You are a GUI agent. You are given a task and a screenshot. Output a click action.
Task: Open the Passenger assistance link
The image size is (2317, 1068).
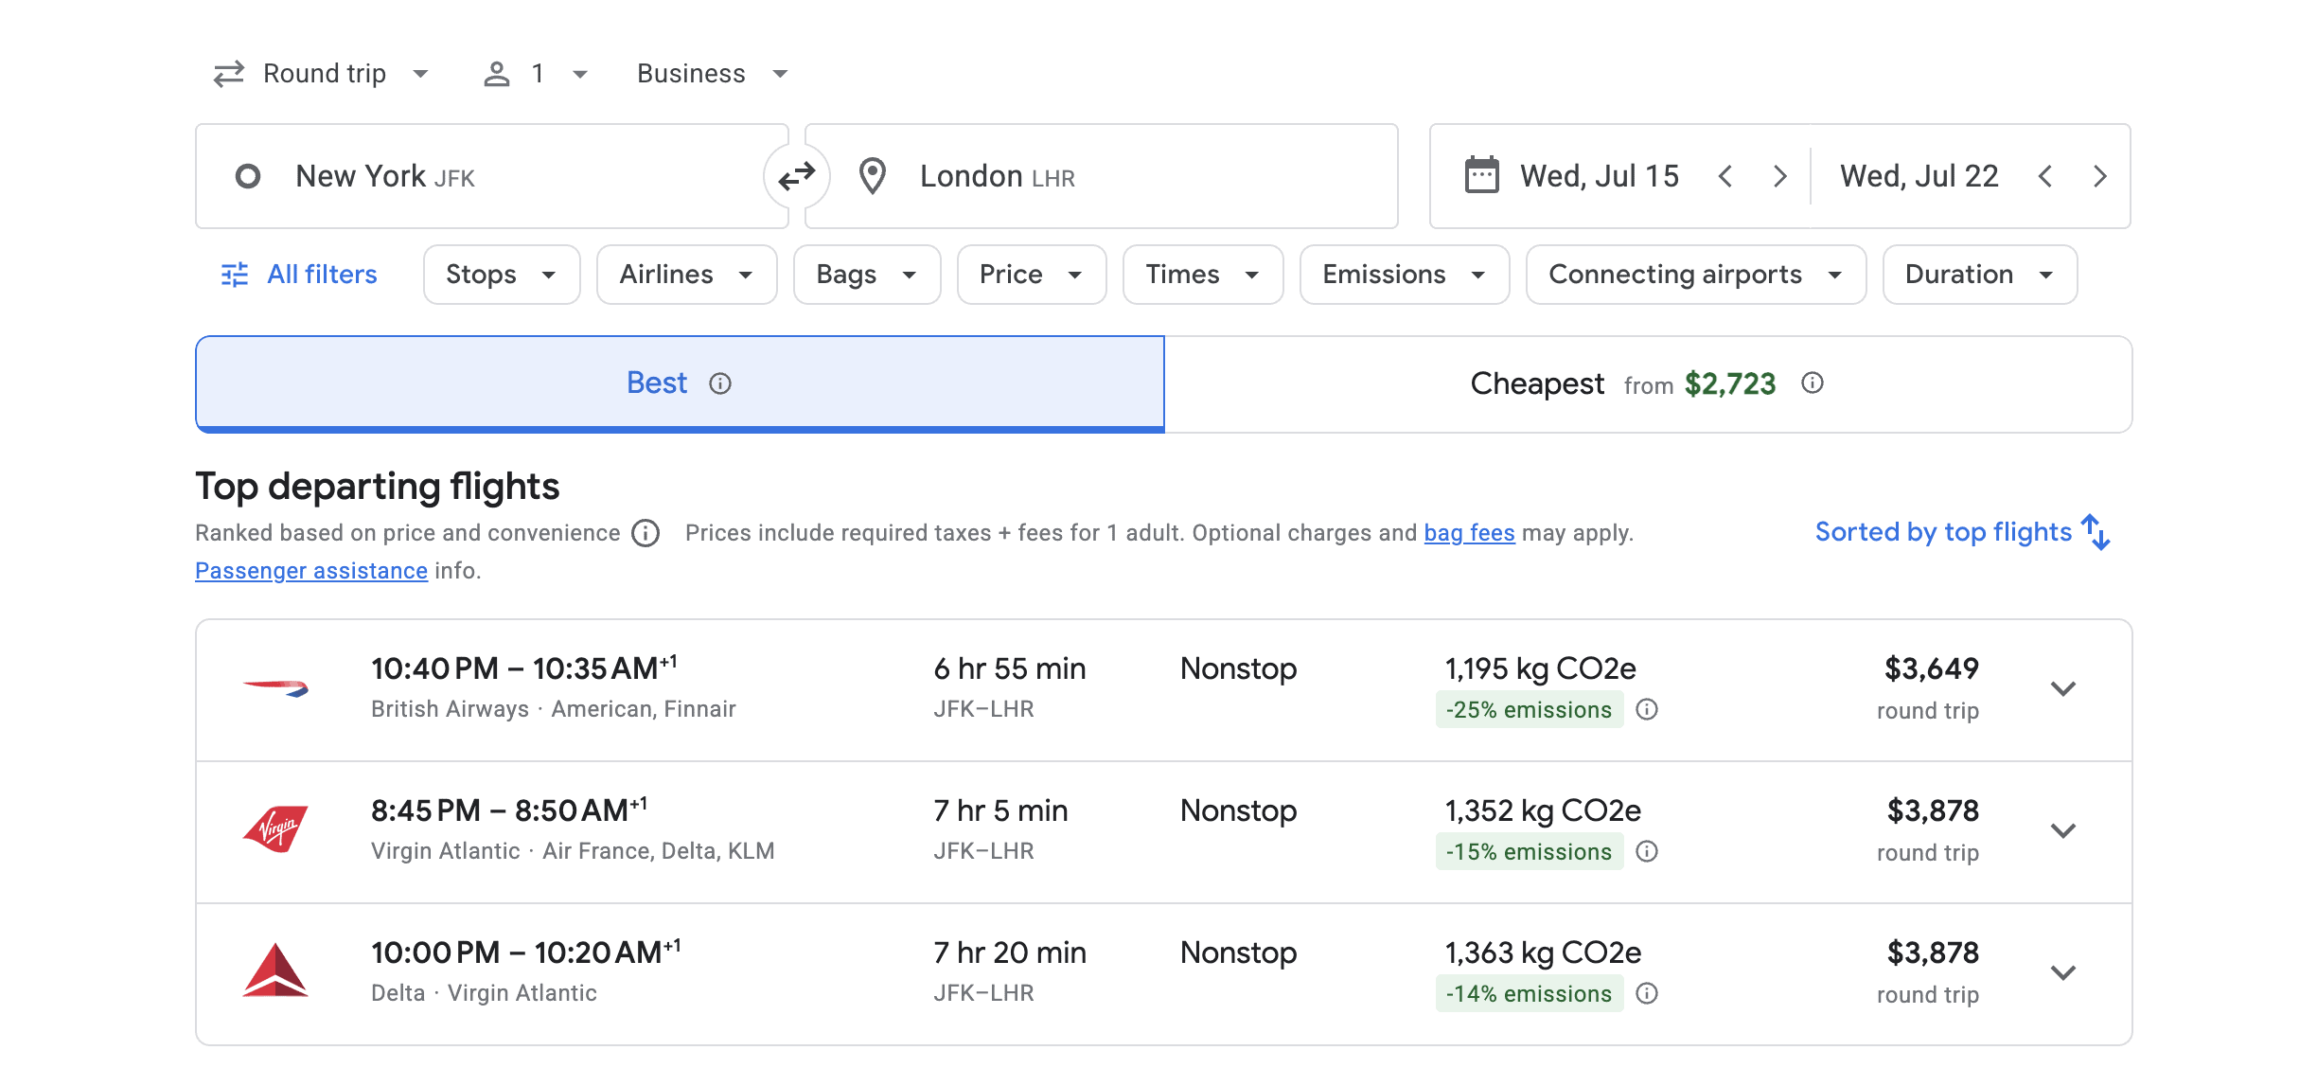coord(310,570)
